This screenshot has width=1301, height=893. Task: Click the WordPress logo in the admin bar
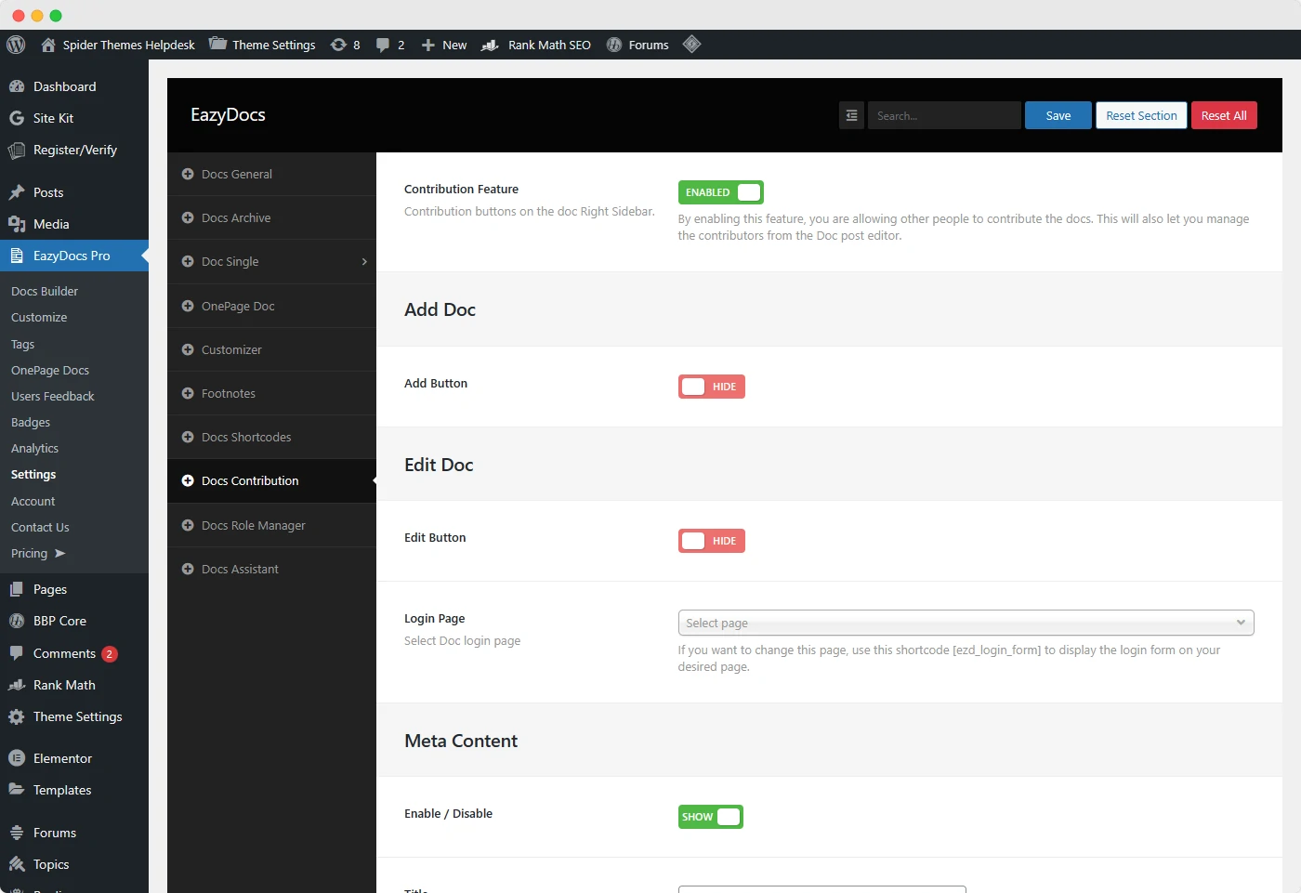15,45
